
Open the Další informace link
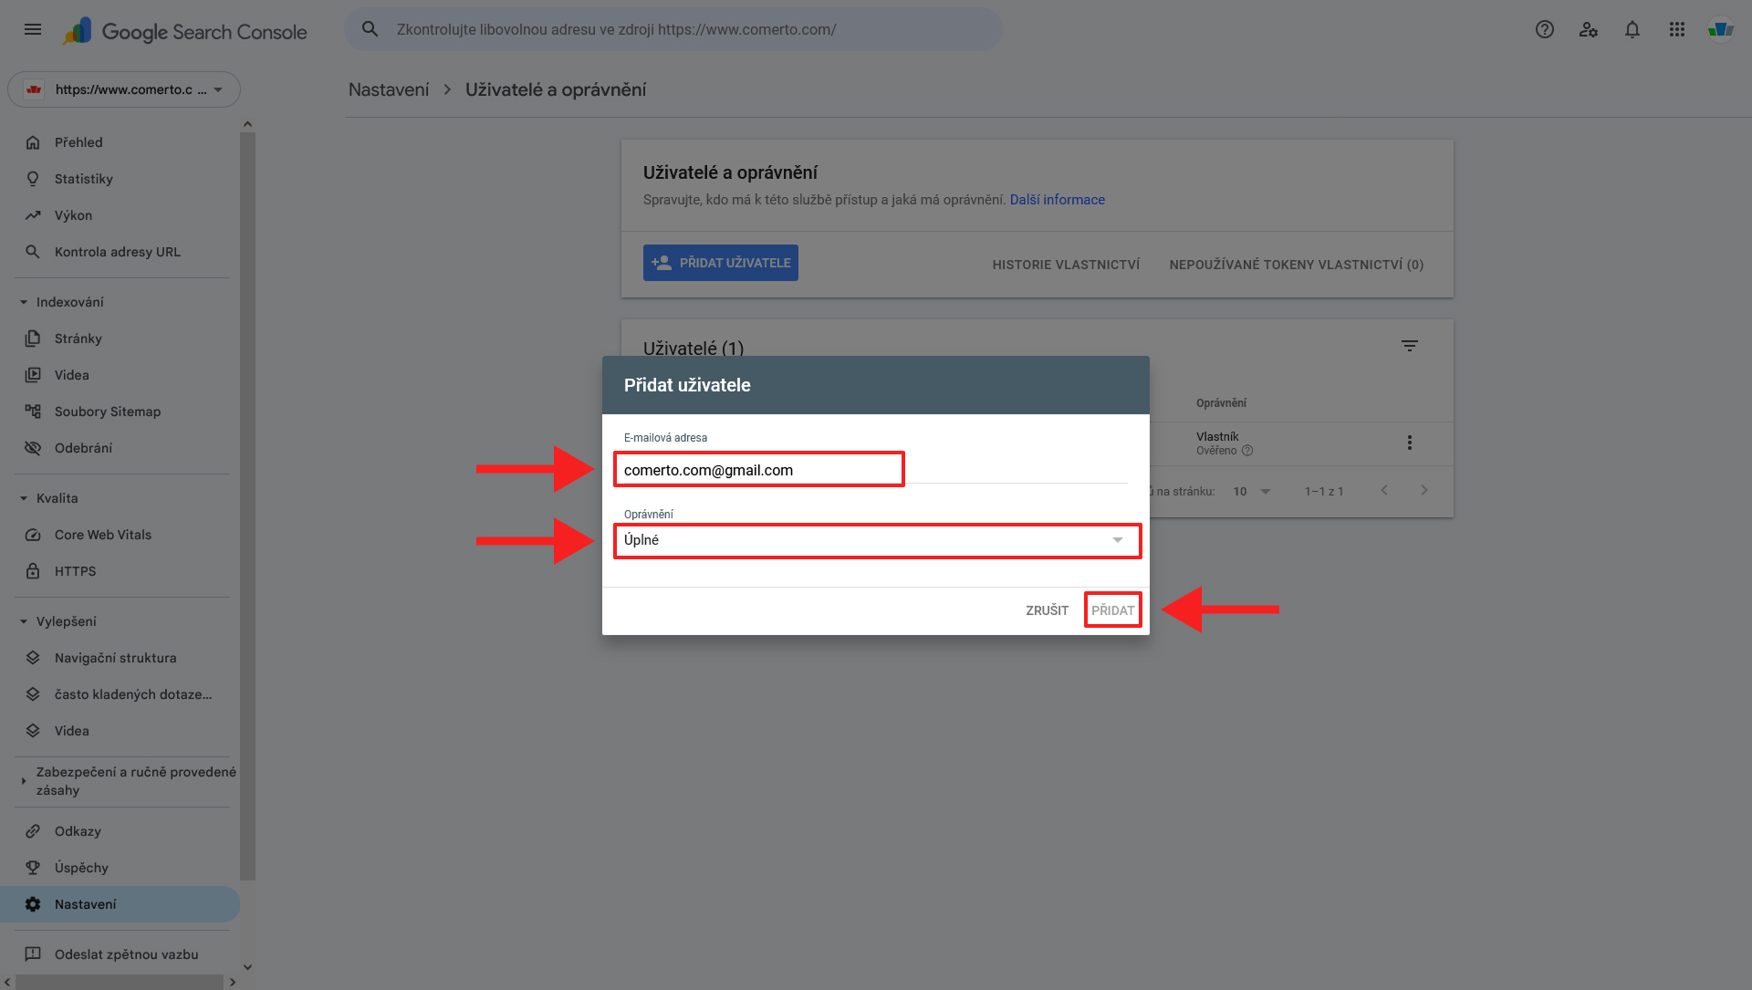[1057, 200]
